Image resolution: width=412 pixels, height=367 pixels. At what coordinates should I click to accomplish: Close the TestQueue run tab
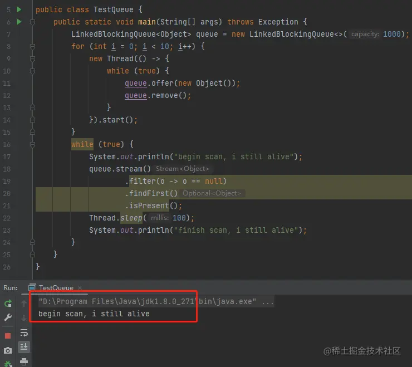(x=80, y=288)
